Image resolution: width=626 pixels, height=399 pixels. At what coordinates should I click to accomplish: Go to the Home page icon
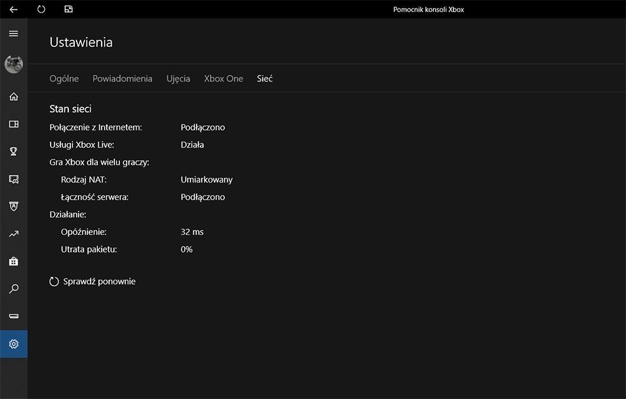point(13,97)
